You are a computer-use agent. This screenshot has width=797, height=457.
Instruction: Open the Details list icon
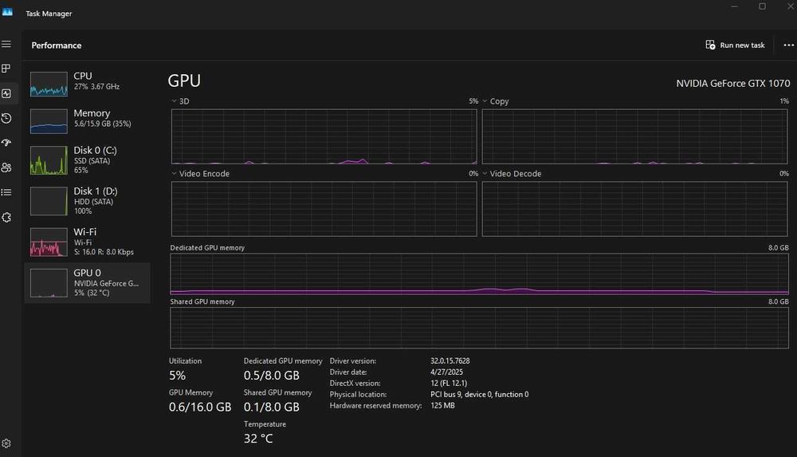point(6,192)
